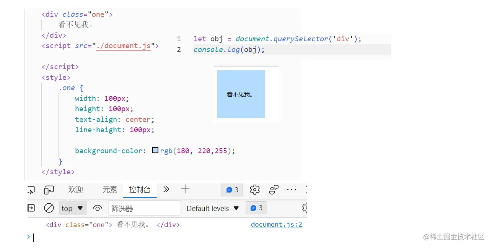
Task: Create live expression with eye icon
Action: click(98, 208)
